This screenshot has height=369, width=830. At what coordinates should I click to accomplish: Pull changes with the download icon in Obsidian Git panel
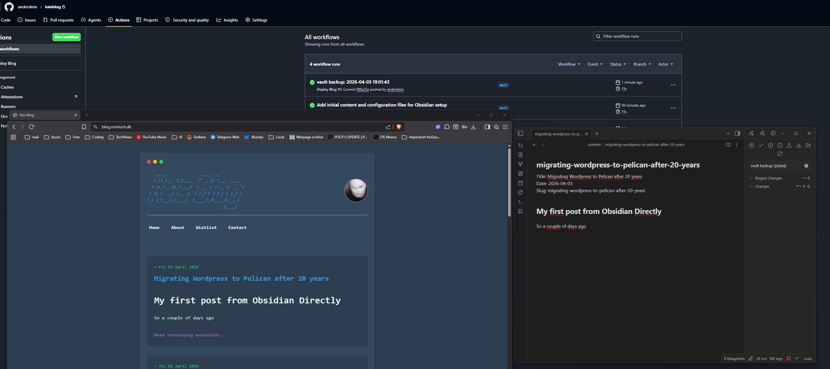799,145
